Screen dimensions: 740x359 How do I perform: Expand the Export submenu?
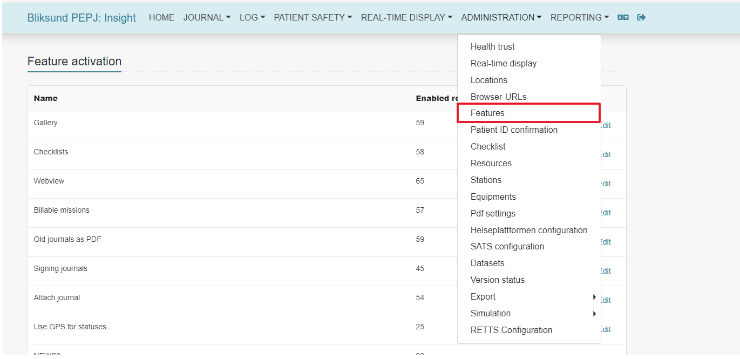[x=529, y=296]
